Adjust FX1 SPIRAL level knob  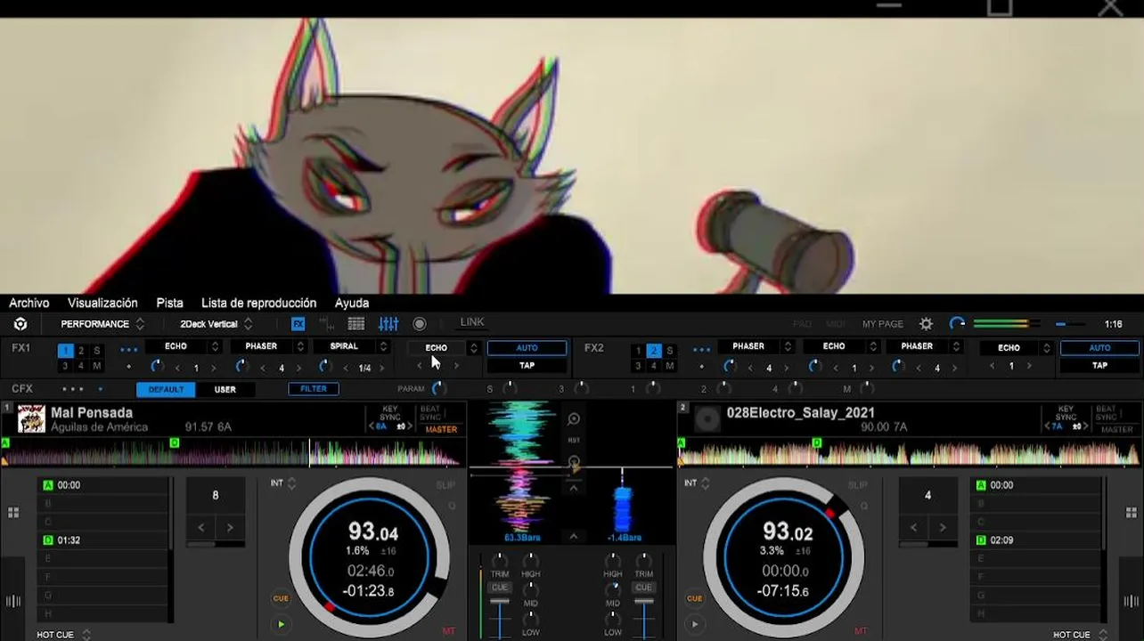pyautogui.click(x=325, y=367)
